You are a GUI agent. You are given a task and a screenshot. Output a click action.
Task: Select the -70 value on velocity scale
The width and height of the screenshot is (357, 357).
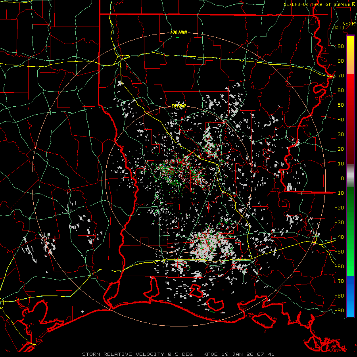click(339, 281)
